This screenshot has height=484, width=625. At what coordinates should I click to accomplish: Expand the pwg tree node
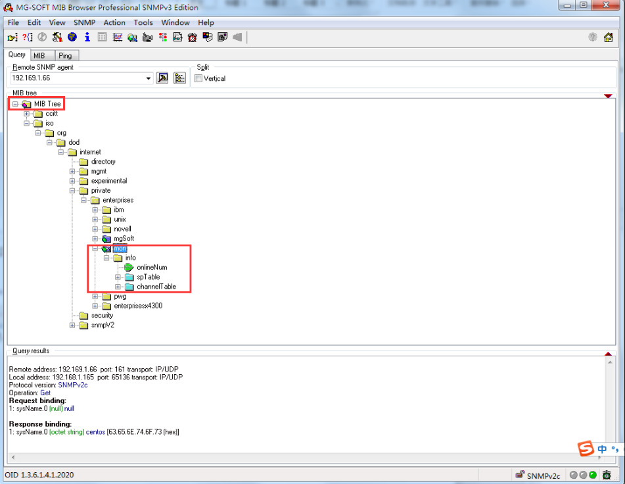click(95, 296)
